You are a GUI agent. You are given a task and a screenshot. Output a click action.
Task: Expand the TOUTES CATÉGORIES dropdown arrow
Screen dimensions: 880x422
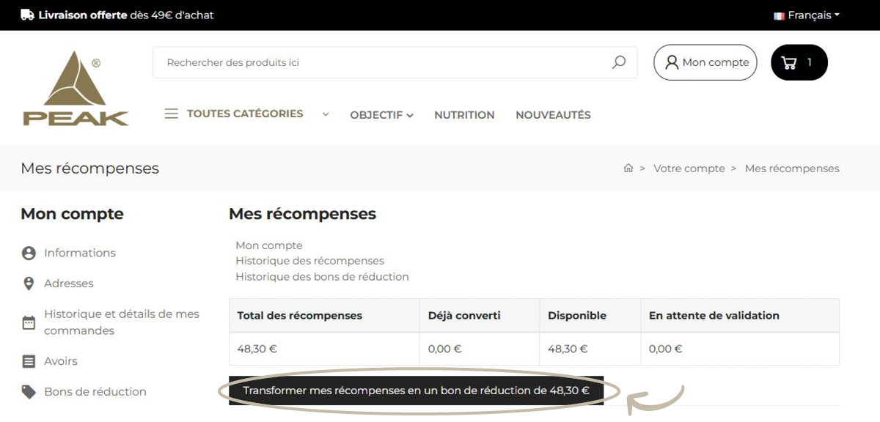(325, 114)
